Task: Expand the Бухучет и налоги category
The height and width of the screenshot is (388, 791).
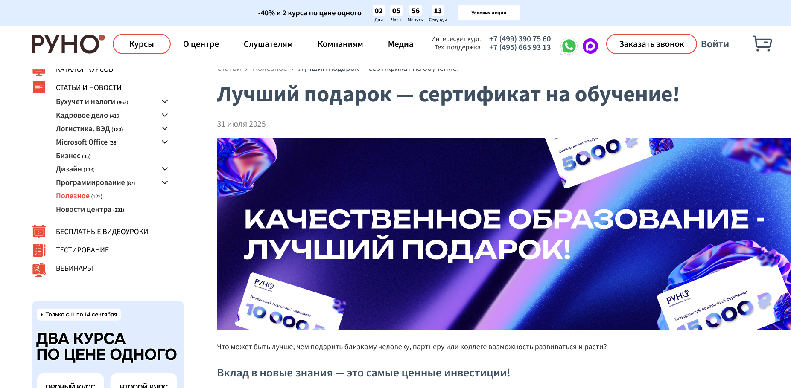Action: [x=165, y=101]
